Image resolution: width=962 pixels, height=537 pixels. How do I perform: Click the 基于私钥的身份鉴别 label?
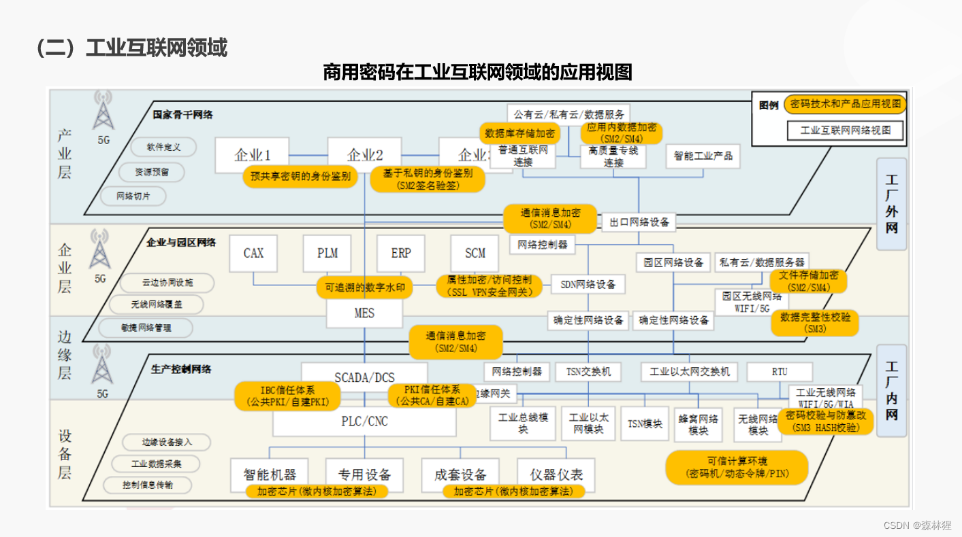[x=428, y=179]
